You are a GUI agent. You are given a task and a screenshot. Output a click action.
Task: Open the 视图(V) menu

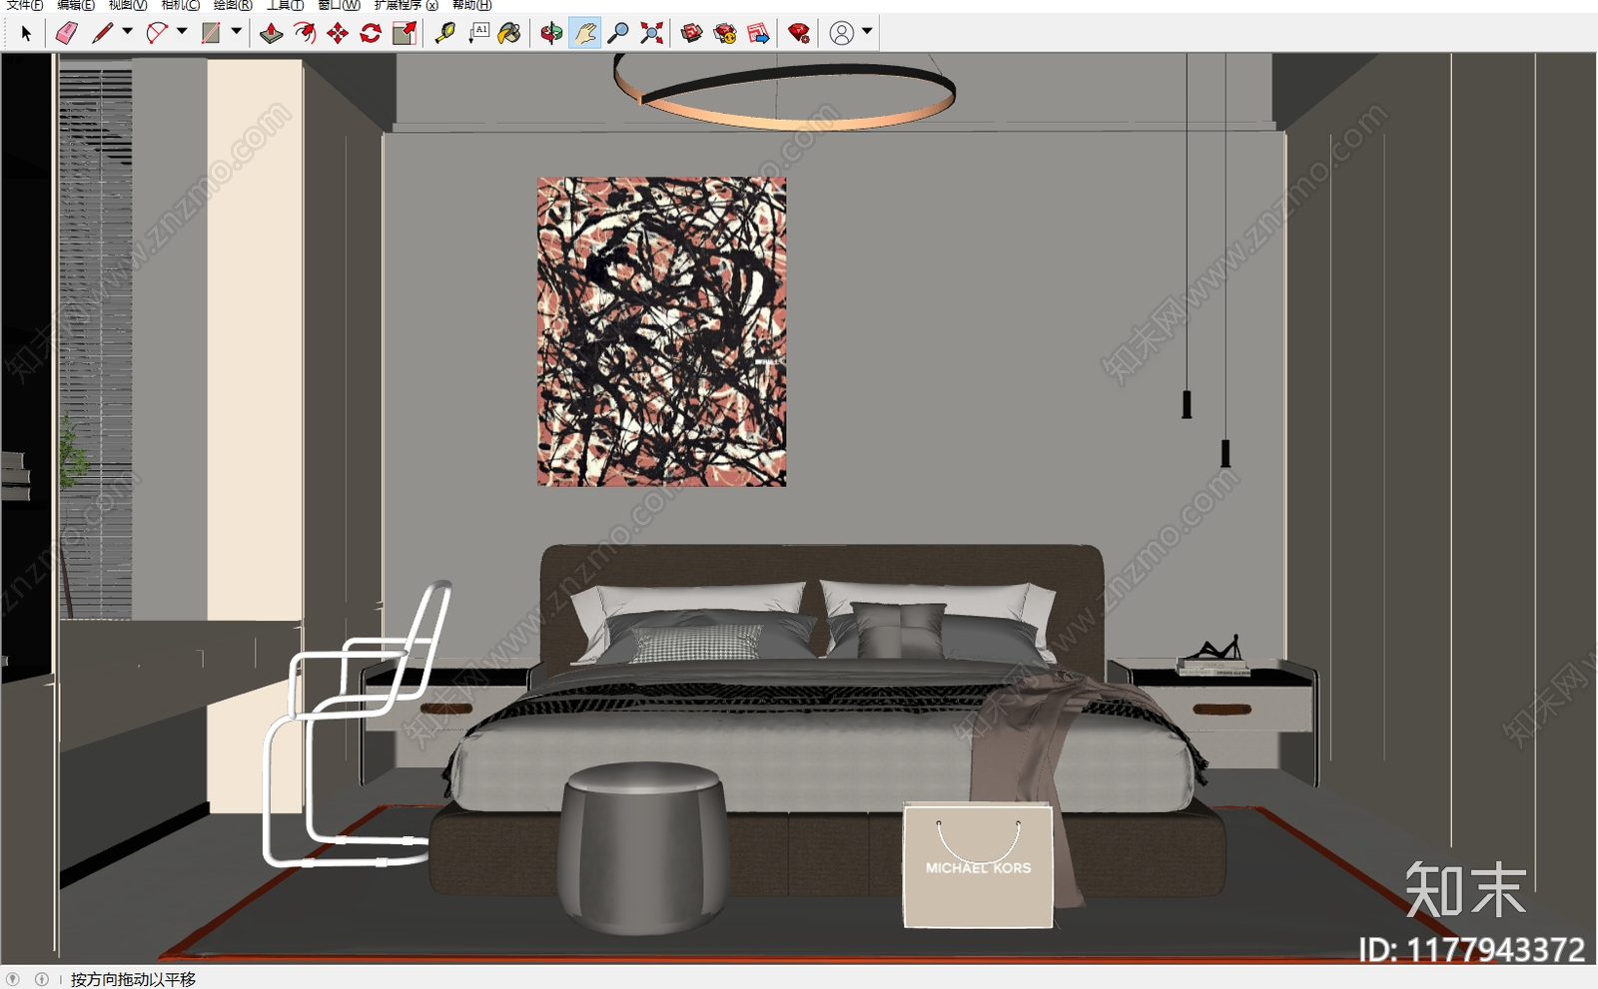(x=128, y=5)
